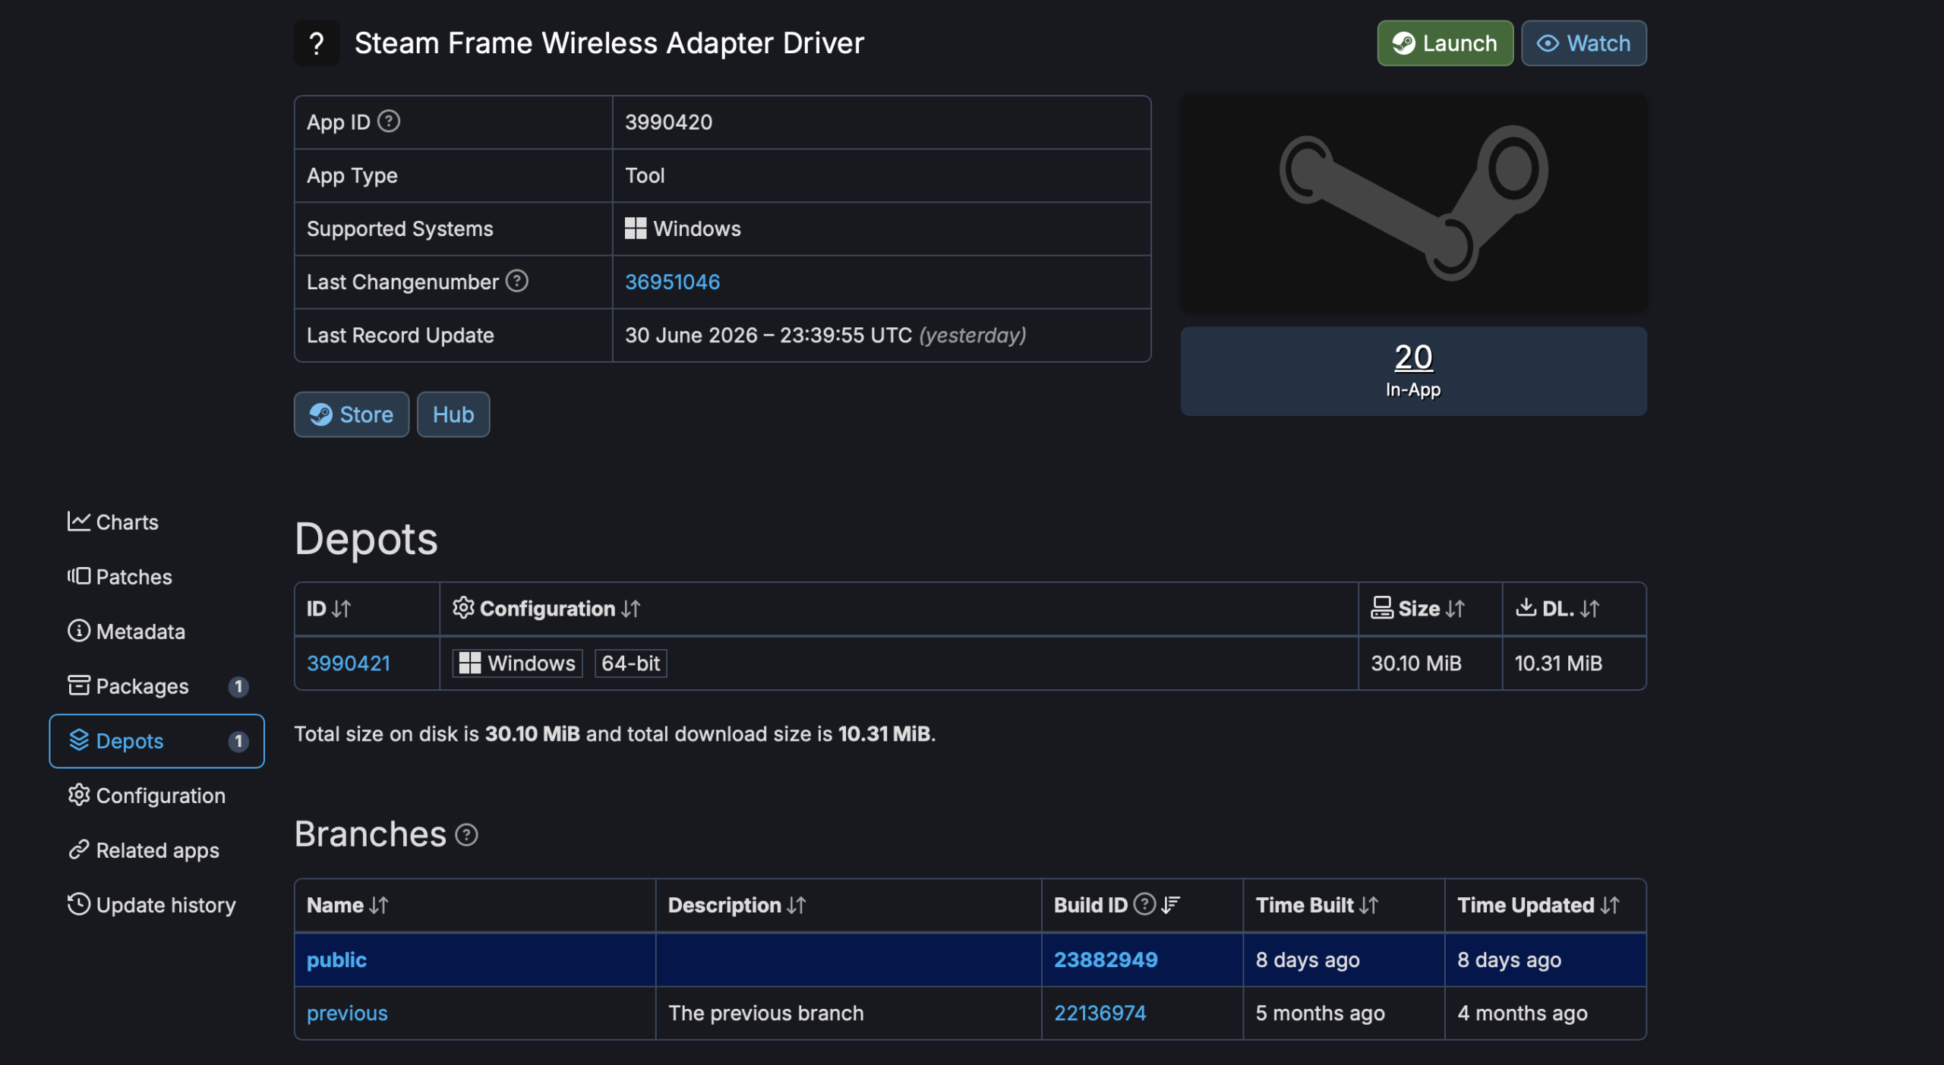The width and height of the screenshot is (1944, 1065).
Task: Click the Update history clock icon
Action: point(79,904)
